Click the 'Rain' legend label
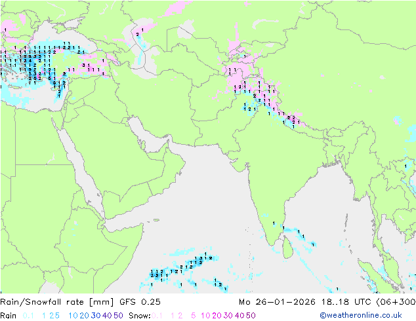 9,316
